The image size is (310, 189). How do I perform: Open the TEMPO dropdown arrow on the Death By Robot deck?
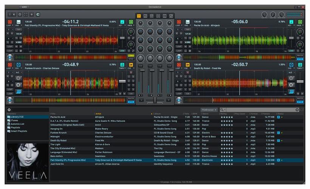point(303,68)
